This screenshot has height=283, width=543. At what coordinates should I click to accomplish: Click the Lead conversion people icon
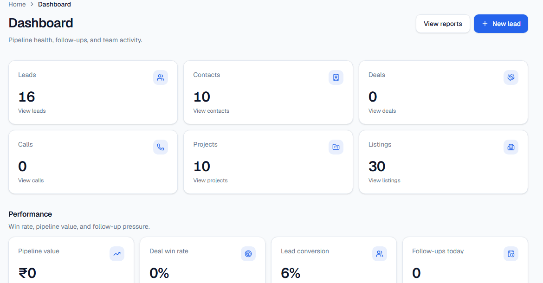click(x=380, y=254)
